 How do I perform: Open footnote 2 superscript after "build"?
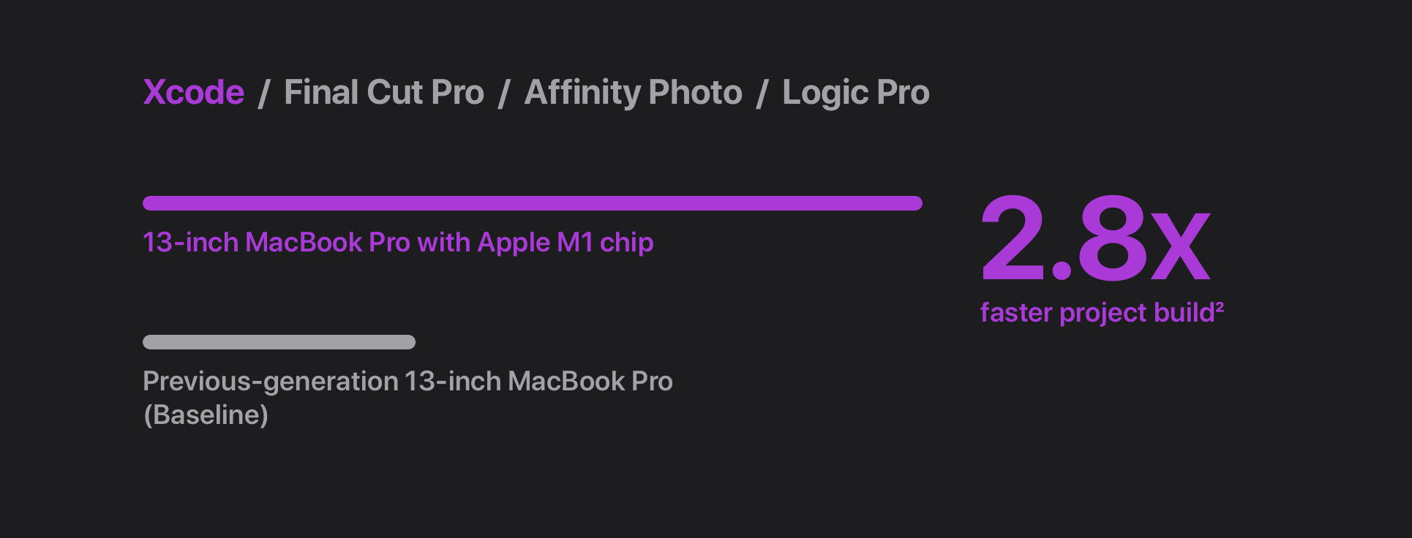[1220, 306]
